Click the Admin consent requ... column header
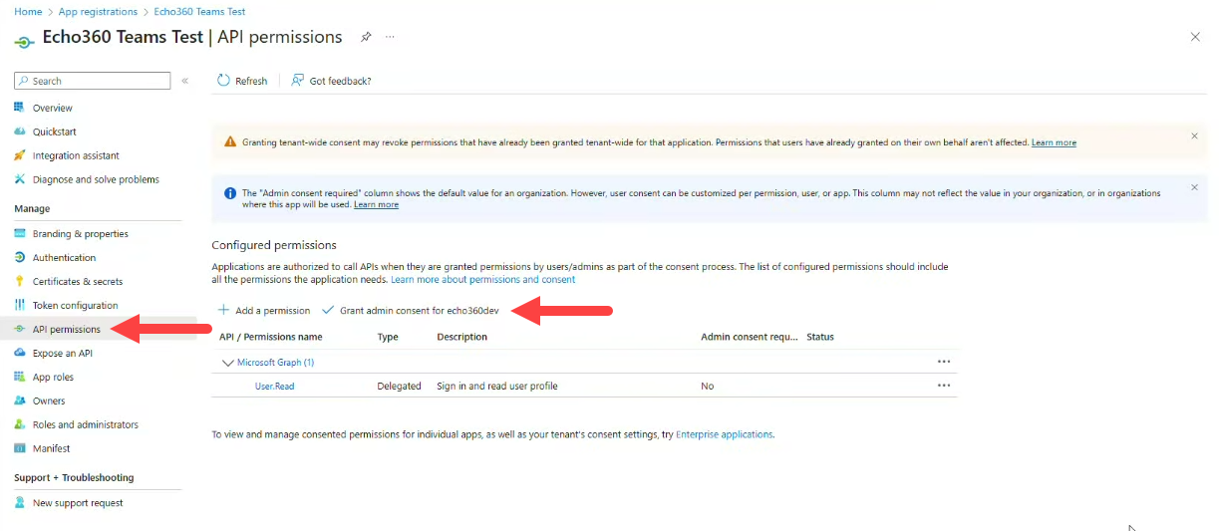 [x=750, y=337]
